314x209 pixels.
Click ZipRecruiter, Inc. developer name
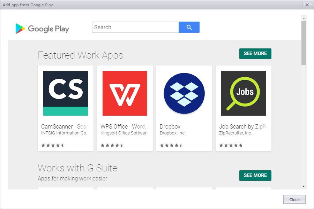point(236,133)
